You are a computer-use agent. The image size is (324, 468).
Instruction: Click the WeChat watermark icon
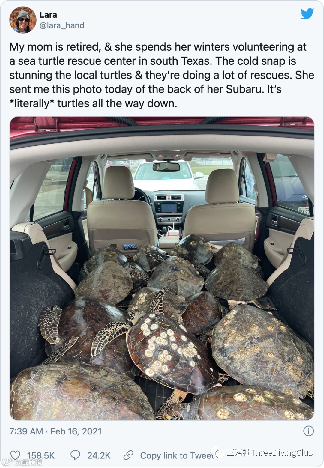(217, 453)
